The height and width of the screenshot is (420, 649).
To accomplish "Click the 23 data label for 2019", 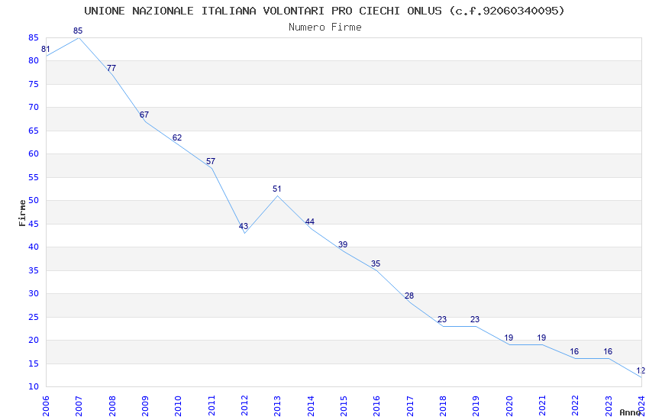I will 475,319.
